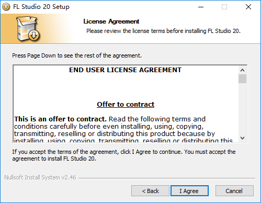The height and width of the screenshot is (203, 261).
Task: Click the Press Page Down instruction text
Action: tap(77, 55)
